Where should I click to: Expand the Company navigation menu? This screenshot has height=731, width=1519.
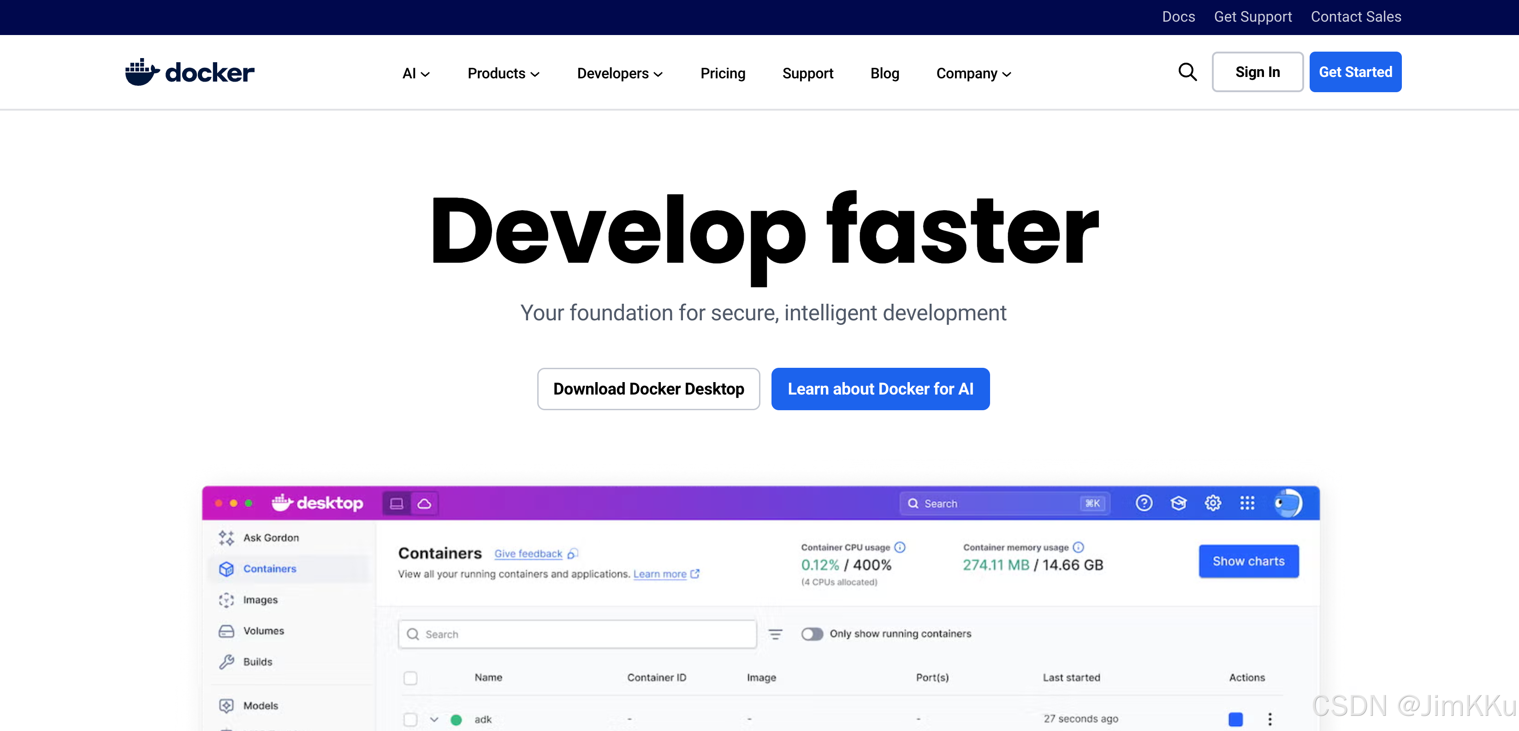tap(974, 73)
